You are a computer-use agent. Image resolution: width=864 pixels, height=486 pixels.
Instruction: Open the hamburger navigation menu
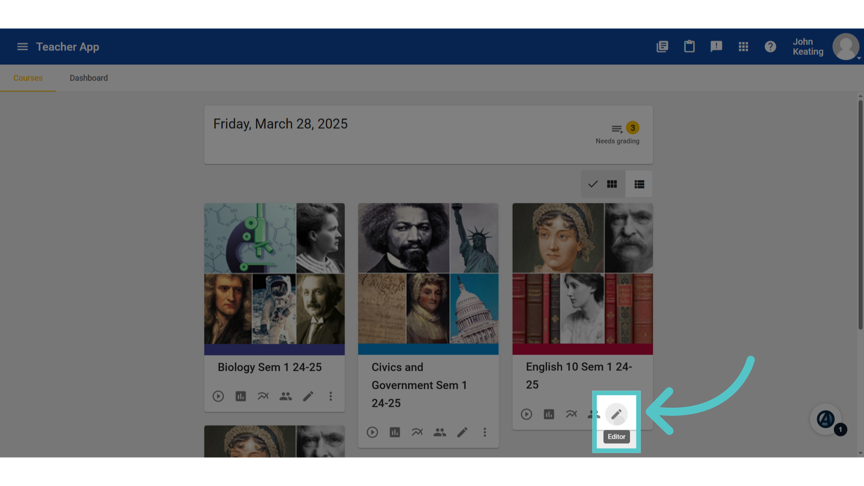point(22,47)
